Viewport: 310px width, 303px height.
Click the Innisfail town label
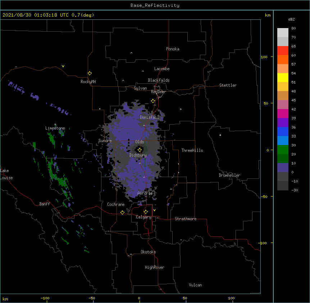(149, 117)
